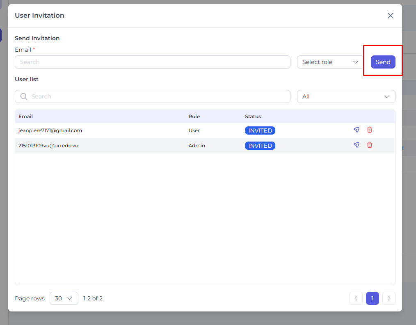Click the Role column header
416x325 pixels.
(x=194, y=117)
